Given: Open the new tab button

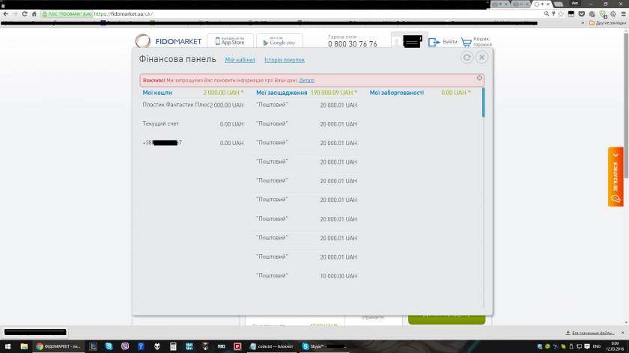Looking at the screenshot, I should tap(558, 4).
